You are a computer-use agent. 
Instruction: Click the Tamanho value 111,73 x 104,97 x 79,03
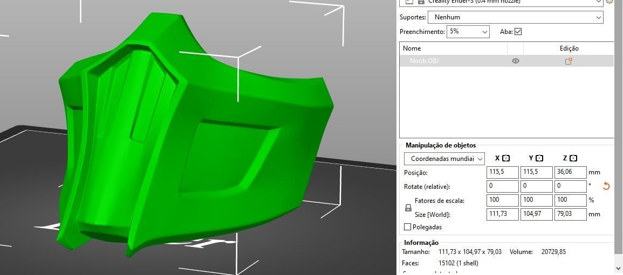(x=470, y=252)
